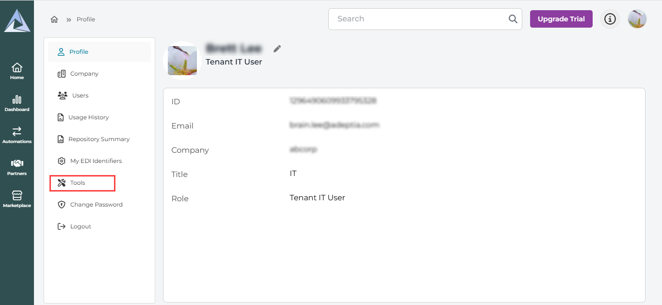Viewport: 662px width, 305px height.
Task: Click the Adeptia logo at top left
Action: tap(17, 20)
